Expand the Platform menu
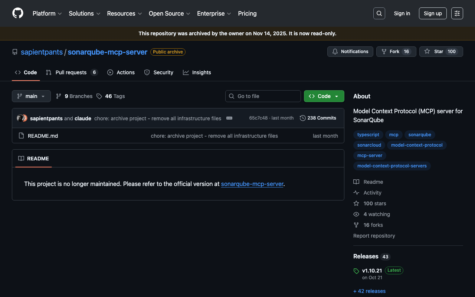Viewport: 475px width, 297px height. coord(47,13)
